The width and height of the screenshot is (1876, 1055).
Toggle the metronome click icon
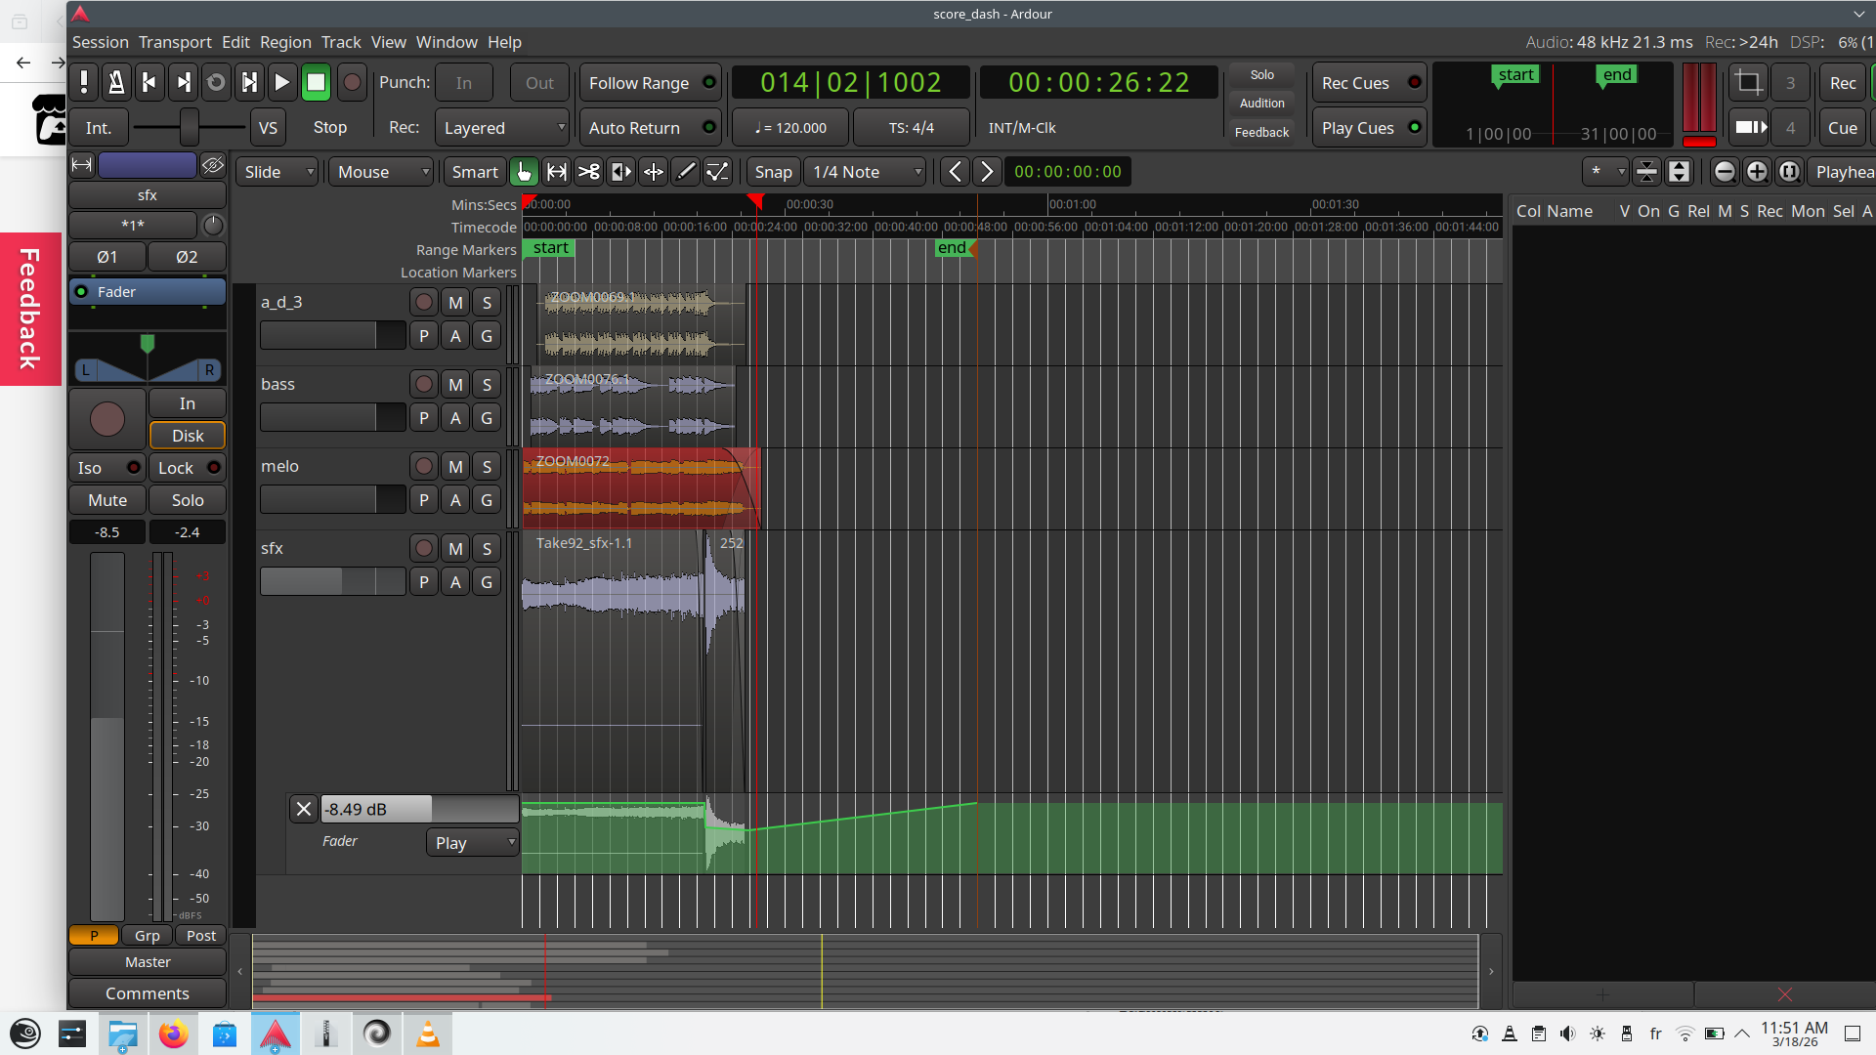point(116,83)
